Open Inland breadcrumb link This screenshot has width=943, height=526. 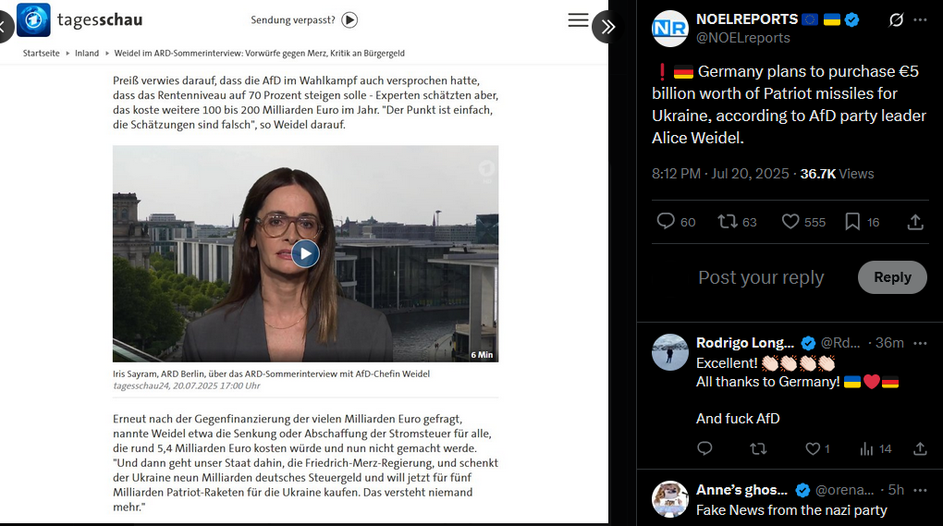[87, 53]
